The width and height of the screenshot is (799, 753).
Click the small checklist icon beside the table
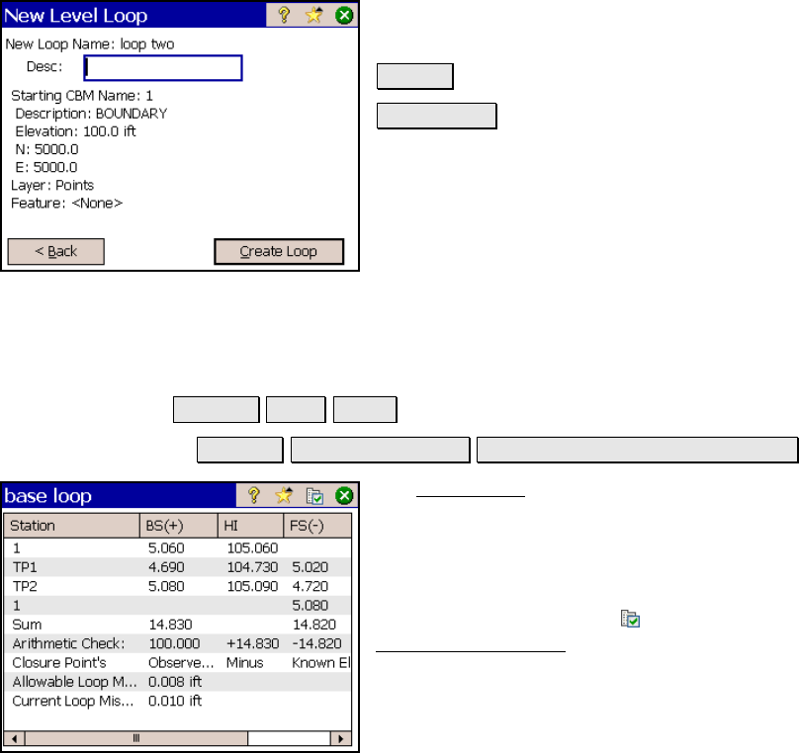pos(630,620)
